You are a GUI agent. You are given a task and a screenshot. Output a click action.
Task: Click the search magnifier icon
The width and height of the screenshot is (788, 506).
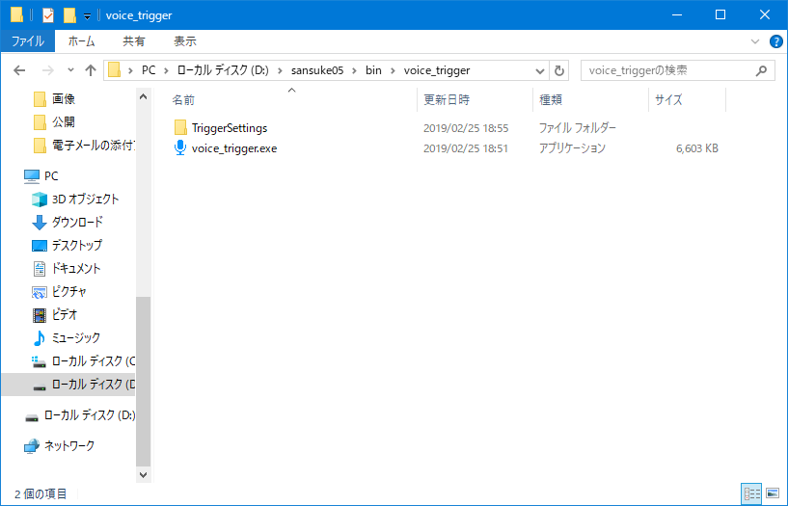coord(761,70)
